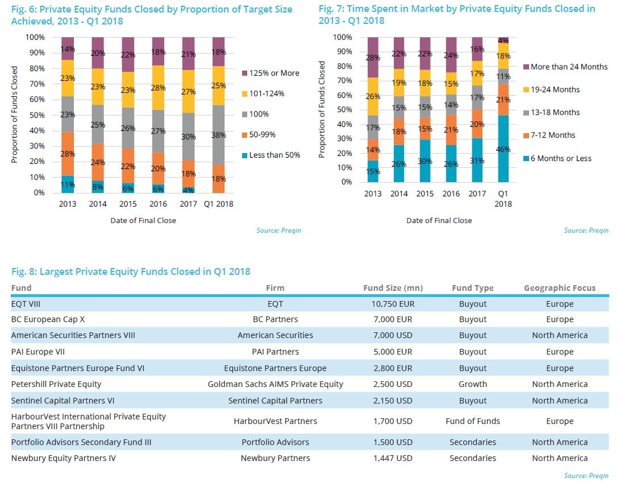Select the 'Newbury Equity Partners IV' fund name
The image size is (620, 490).
(x=63, y=458)
